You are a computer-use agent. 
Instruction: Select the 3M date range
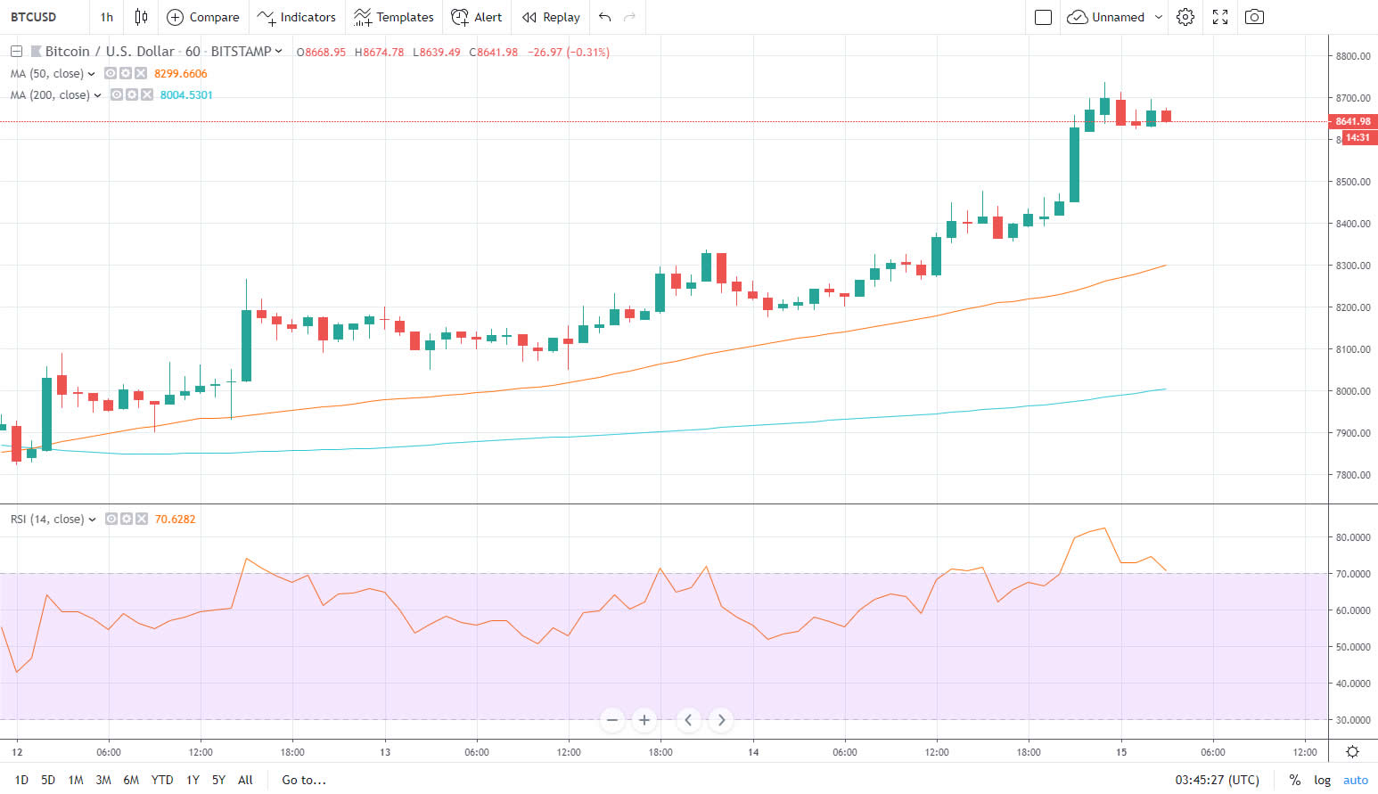103,780
